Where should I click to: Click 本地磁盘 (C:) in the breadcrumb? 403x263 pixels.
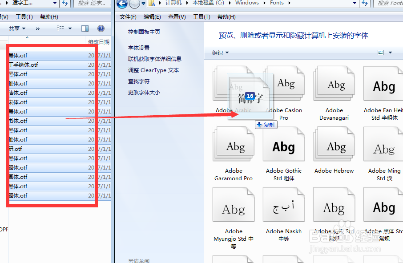click(208, 3)
